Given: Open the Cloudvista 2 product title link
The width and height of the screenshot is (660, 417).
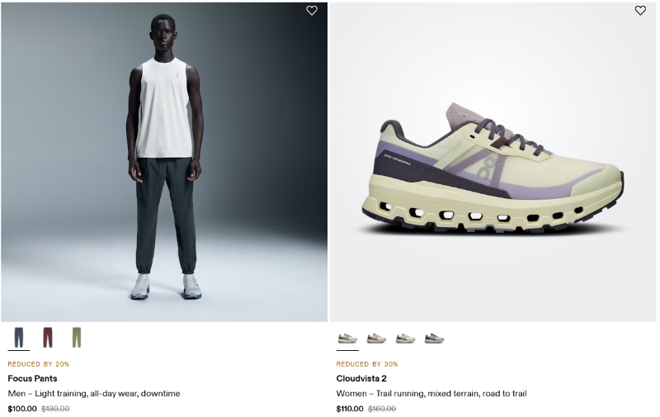Looking at the screenshot, I should point(361,378).
